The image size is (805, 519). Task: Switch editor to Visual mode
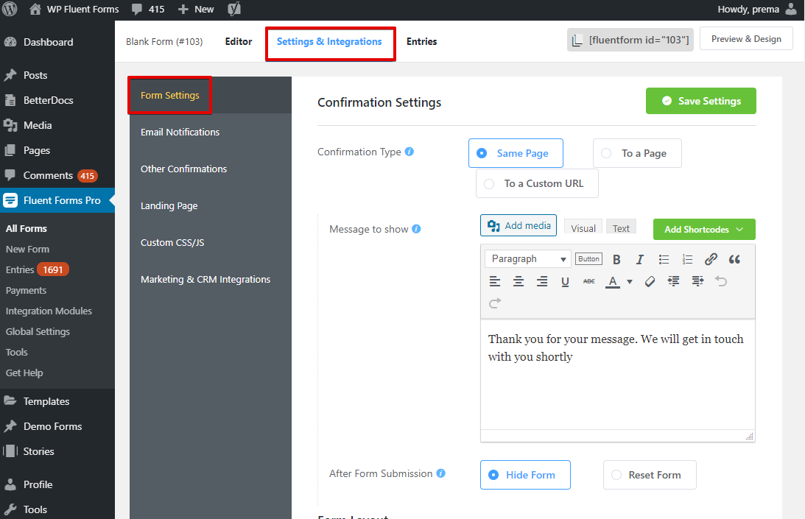(x=583, y=228)
